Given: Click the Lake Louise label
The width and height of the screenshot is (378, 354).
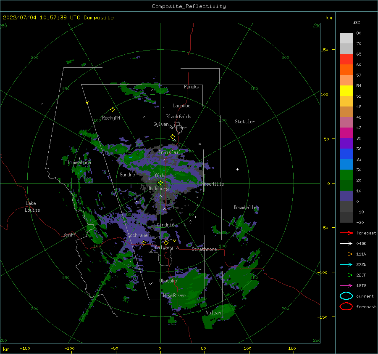Looking at the screenshot, I should 33,207.
